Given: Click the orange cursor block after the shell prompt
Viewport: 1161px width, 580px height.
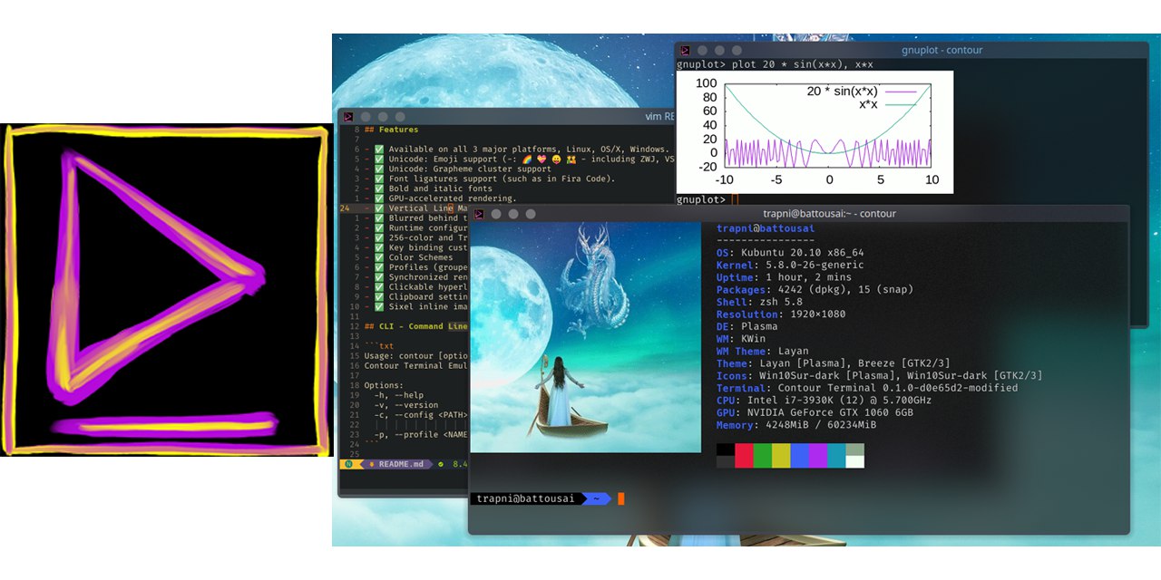Looking at the screenshot, I should pos(621,498).
